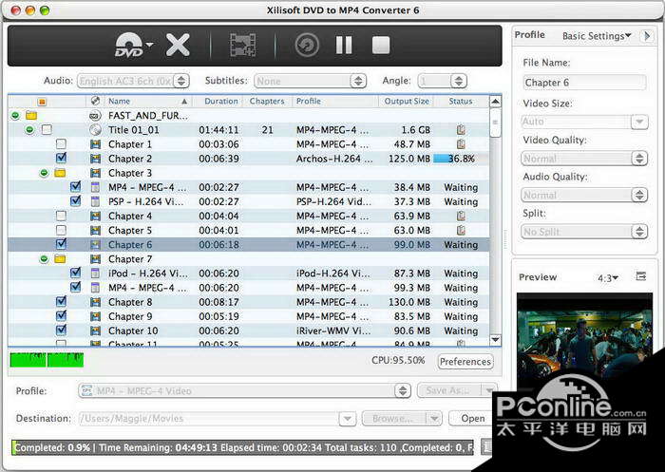Open the 4:3 aspect ratio menu

[x=608, y=278]
